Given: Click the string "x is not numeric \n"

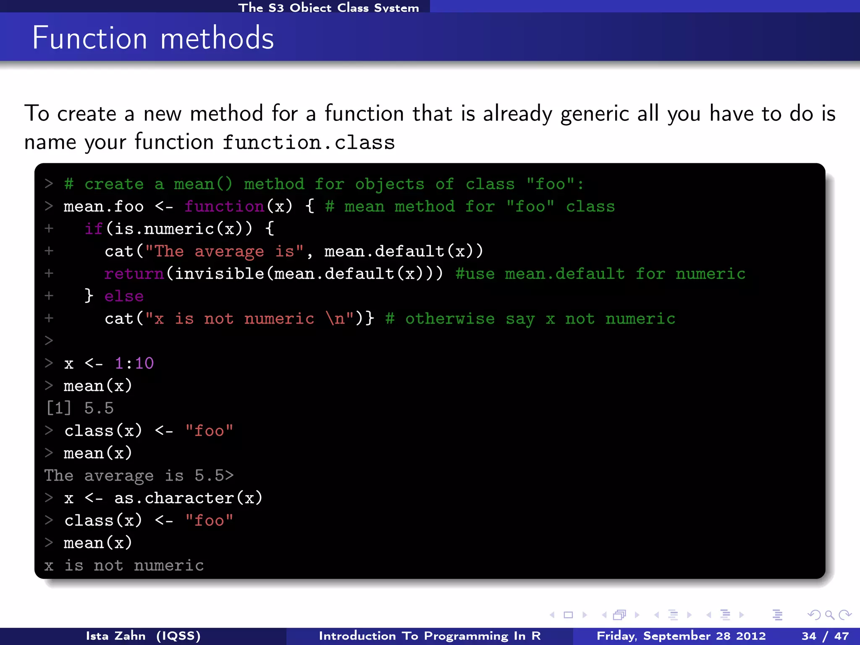Looking at the screenshot, I should 249,319.
